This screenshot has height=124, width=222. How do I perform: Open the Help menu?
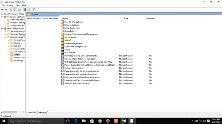[x=24, y=6]
